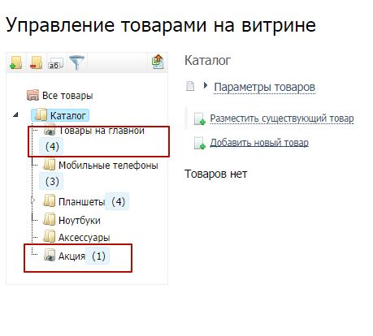Image resolution: width=373 pixels, height=336 pixels.
Task: Click the Excel export icon in toolbar
Action: tap(158, 62)
